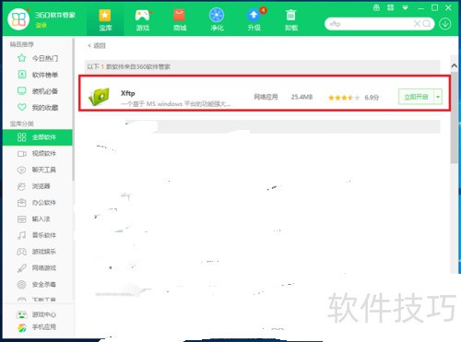This screenshot has height=342, width=461.
Task: Open 今日热门 in sidebar
Action: tap(38, 58)
